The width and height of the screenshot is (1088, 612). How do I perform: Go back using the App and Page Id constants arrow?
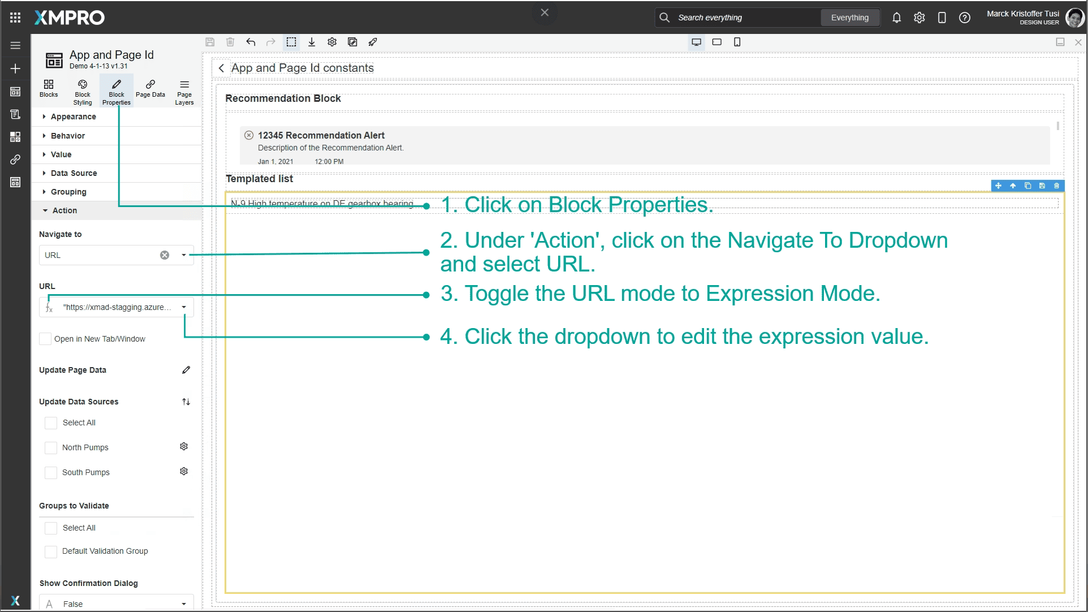coord(221,67)
